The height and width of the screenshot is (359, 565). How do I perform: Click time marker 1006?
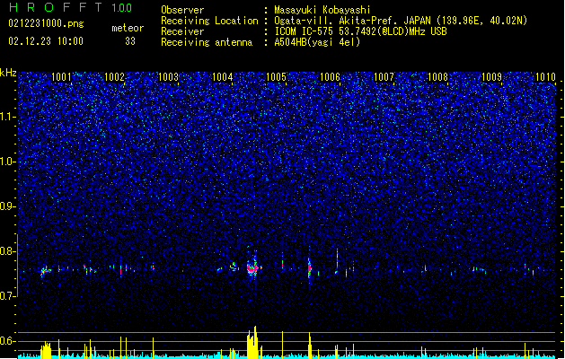[330, 77]
